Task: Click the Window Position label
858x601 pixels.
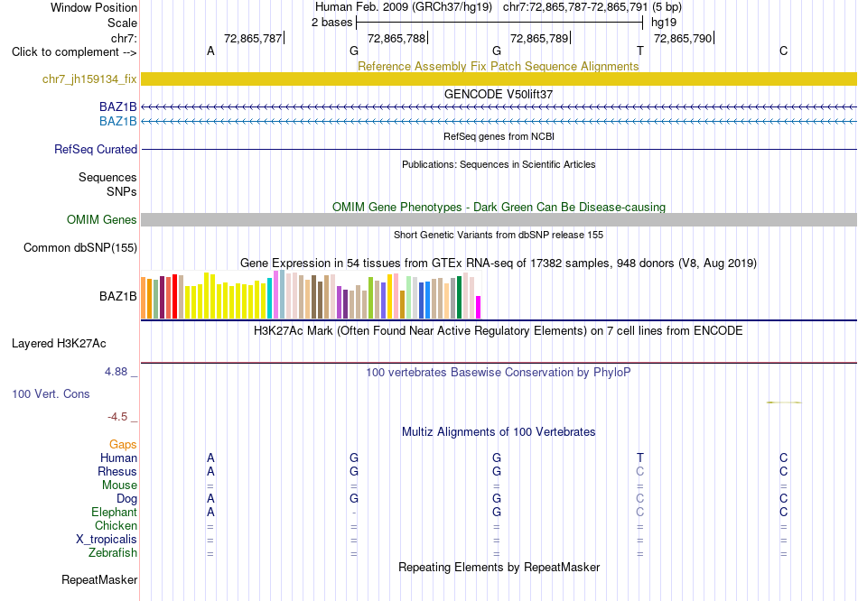Action: (94, 7)
